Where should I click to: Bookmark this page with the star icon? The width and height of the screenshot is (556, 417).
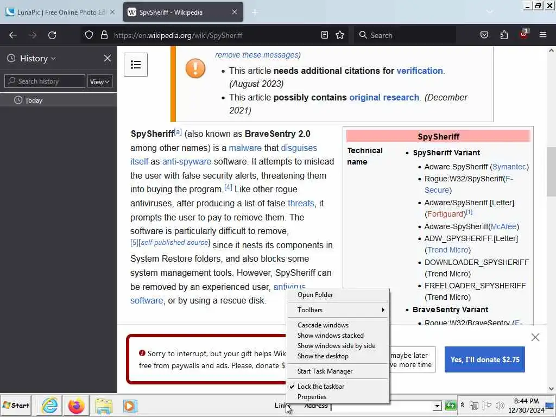point(340,35)
